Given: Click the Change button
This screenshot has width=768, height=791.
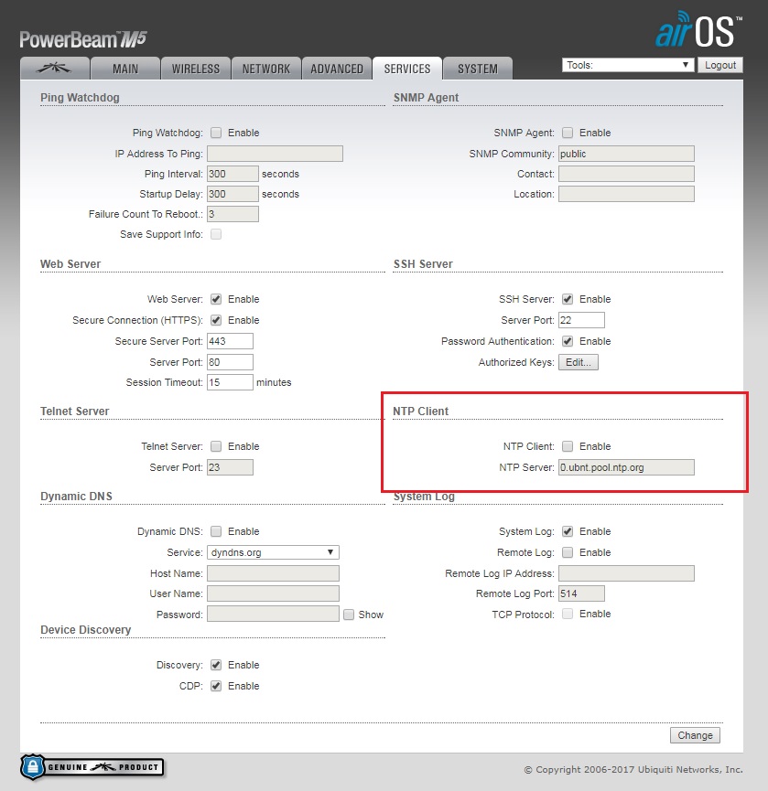Looking at the screenshot, I should (695, 735).
